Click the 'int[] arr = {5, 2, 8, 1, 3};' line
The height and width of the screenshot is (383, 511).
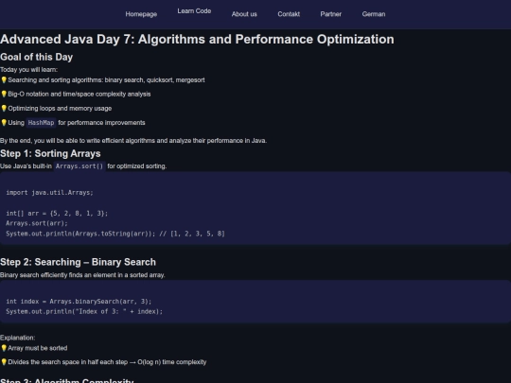click(x=57, y=214)
